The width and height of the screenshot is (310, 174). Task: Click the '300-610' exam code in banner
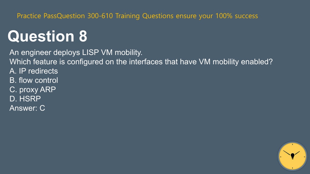(100, 16)
